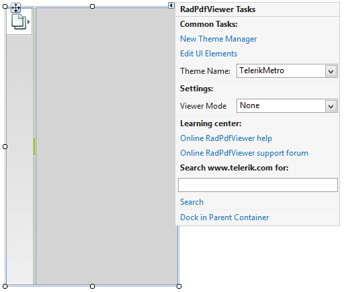Visit Online RadPdfViewer support forum
The image size is (344, 292).
point(244,153)
